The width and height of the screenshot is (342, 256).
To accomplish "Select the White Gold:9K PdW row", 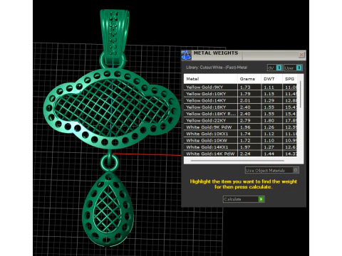I will [240, 127].
